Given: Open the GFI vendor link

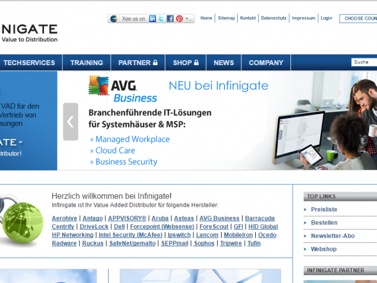Looking at the screenshot, I should 238,227.
